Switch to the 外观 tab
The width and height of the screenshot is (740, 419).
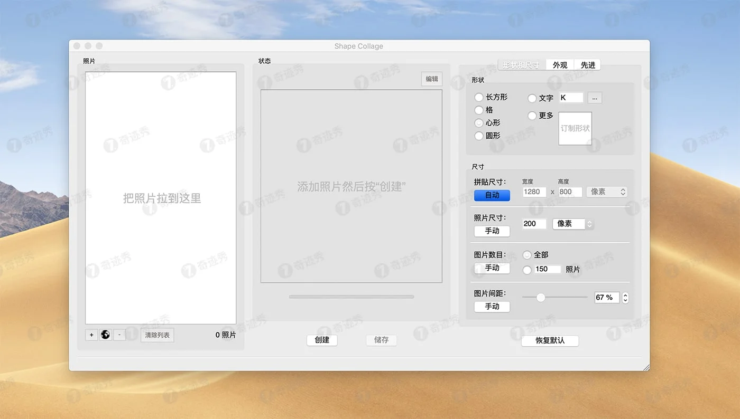[560, 64]
